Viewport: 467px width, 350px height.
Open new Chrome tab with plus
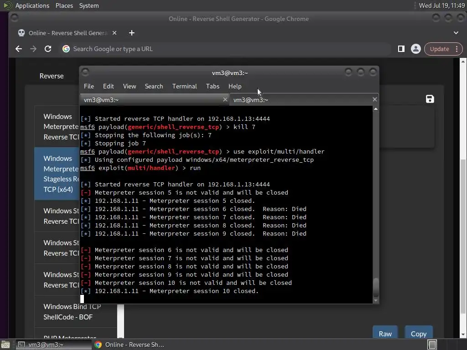point(132,33)
